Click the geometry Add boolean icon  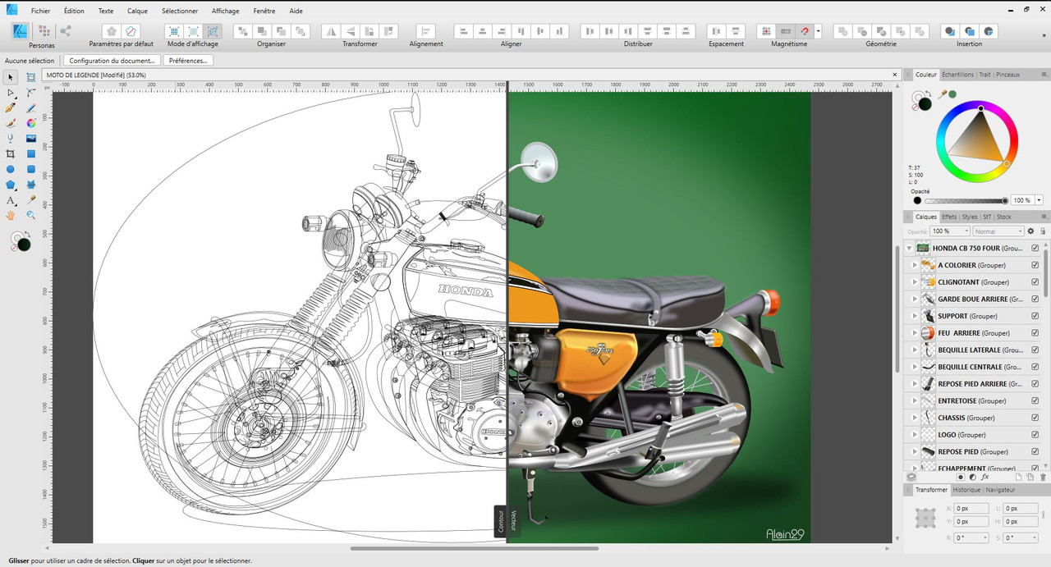[842, 31]
